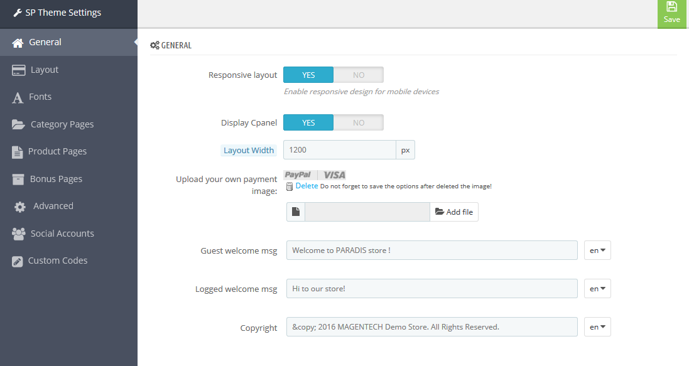689x366 pixels.
Task: Open language dropdown for Guest welcome msg
Action: coord(597,250)
